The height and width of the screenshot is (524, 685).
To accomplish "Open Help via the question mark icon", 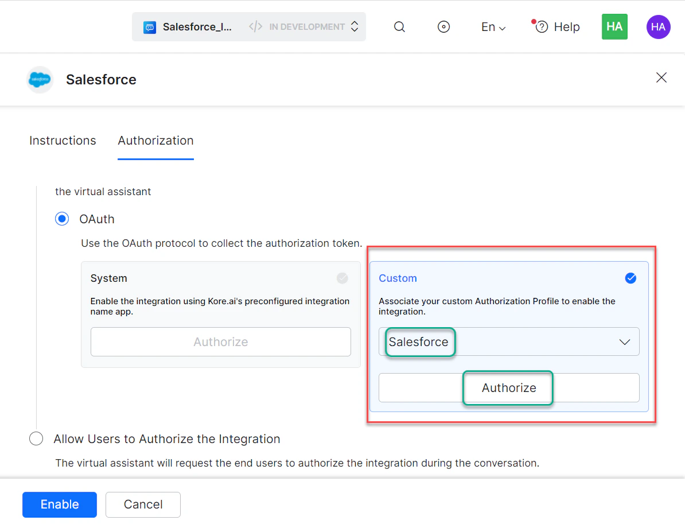I will (540, 26).
